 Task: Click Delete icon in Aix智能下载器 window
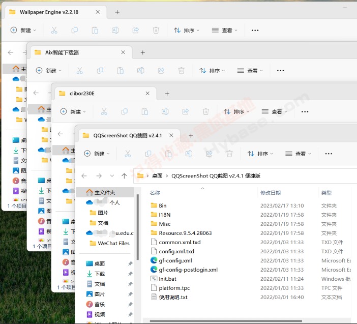click(181, 71)
